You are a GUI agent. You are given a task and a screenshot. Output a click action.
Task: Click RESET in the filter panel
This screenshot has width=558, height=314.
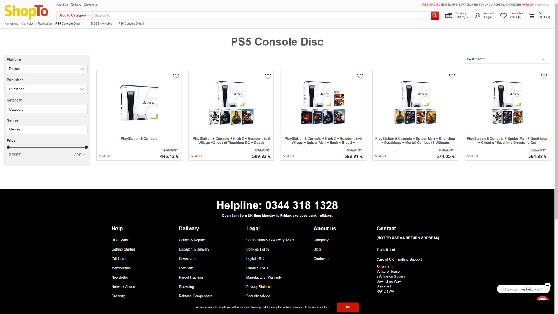[x=15, y=155]
